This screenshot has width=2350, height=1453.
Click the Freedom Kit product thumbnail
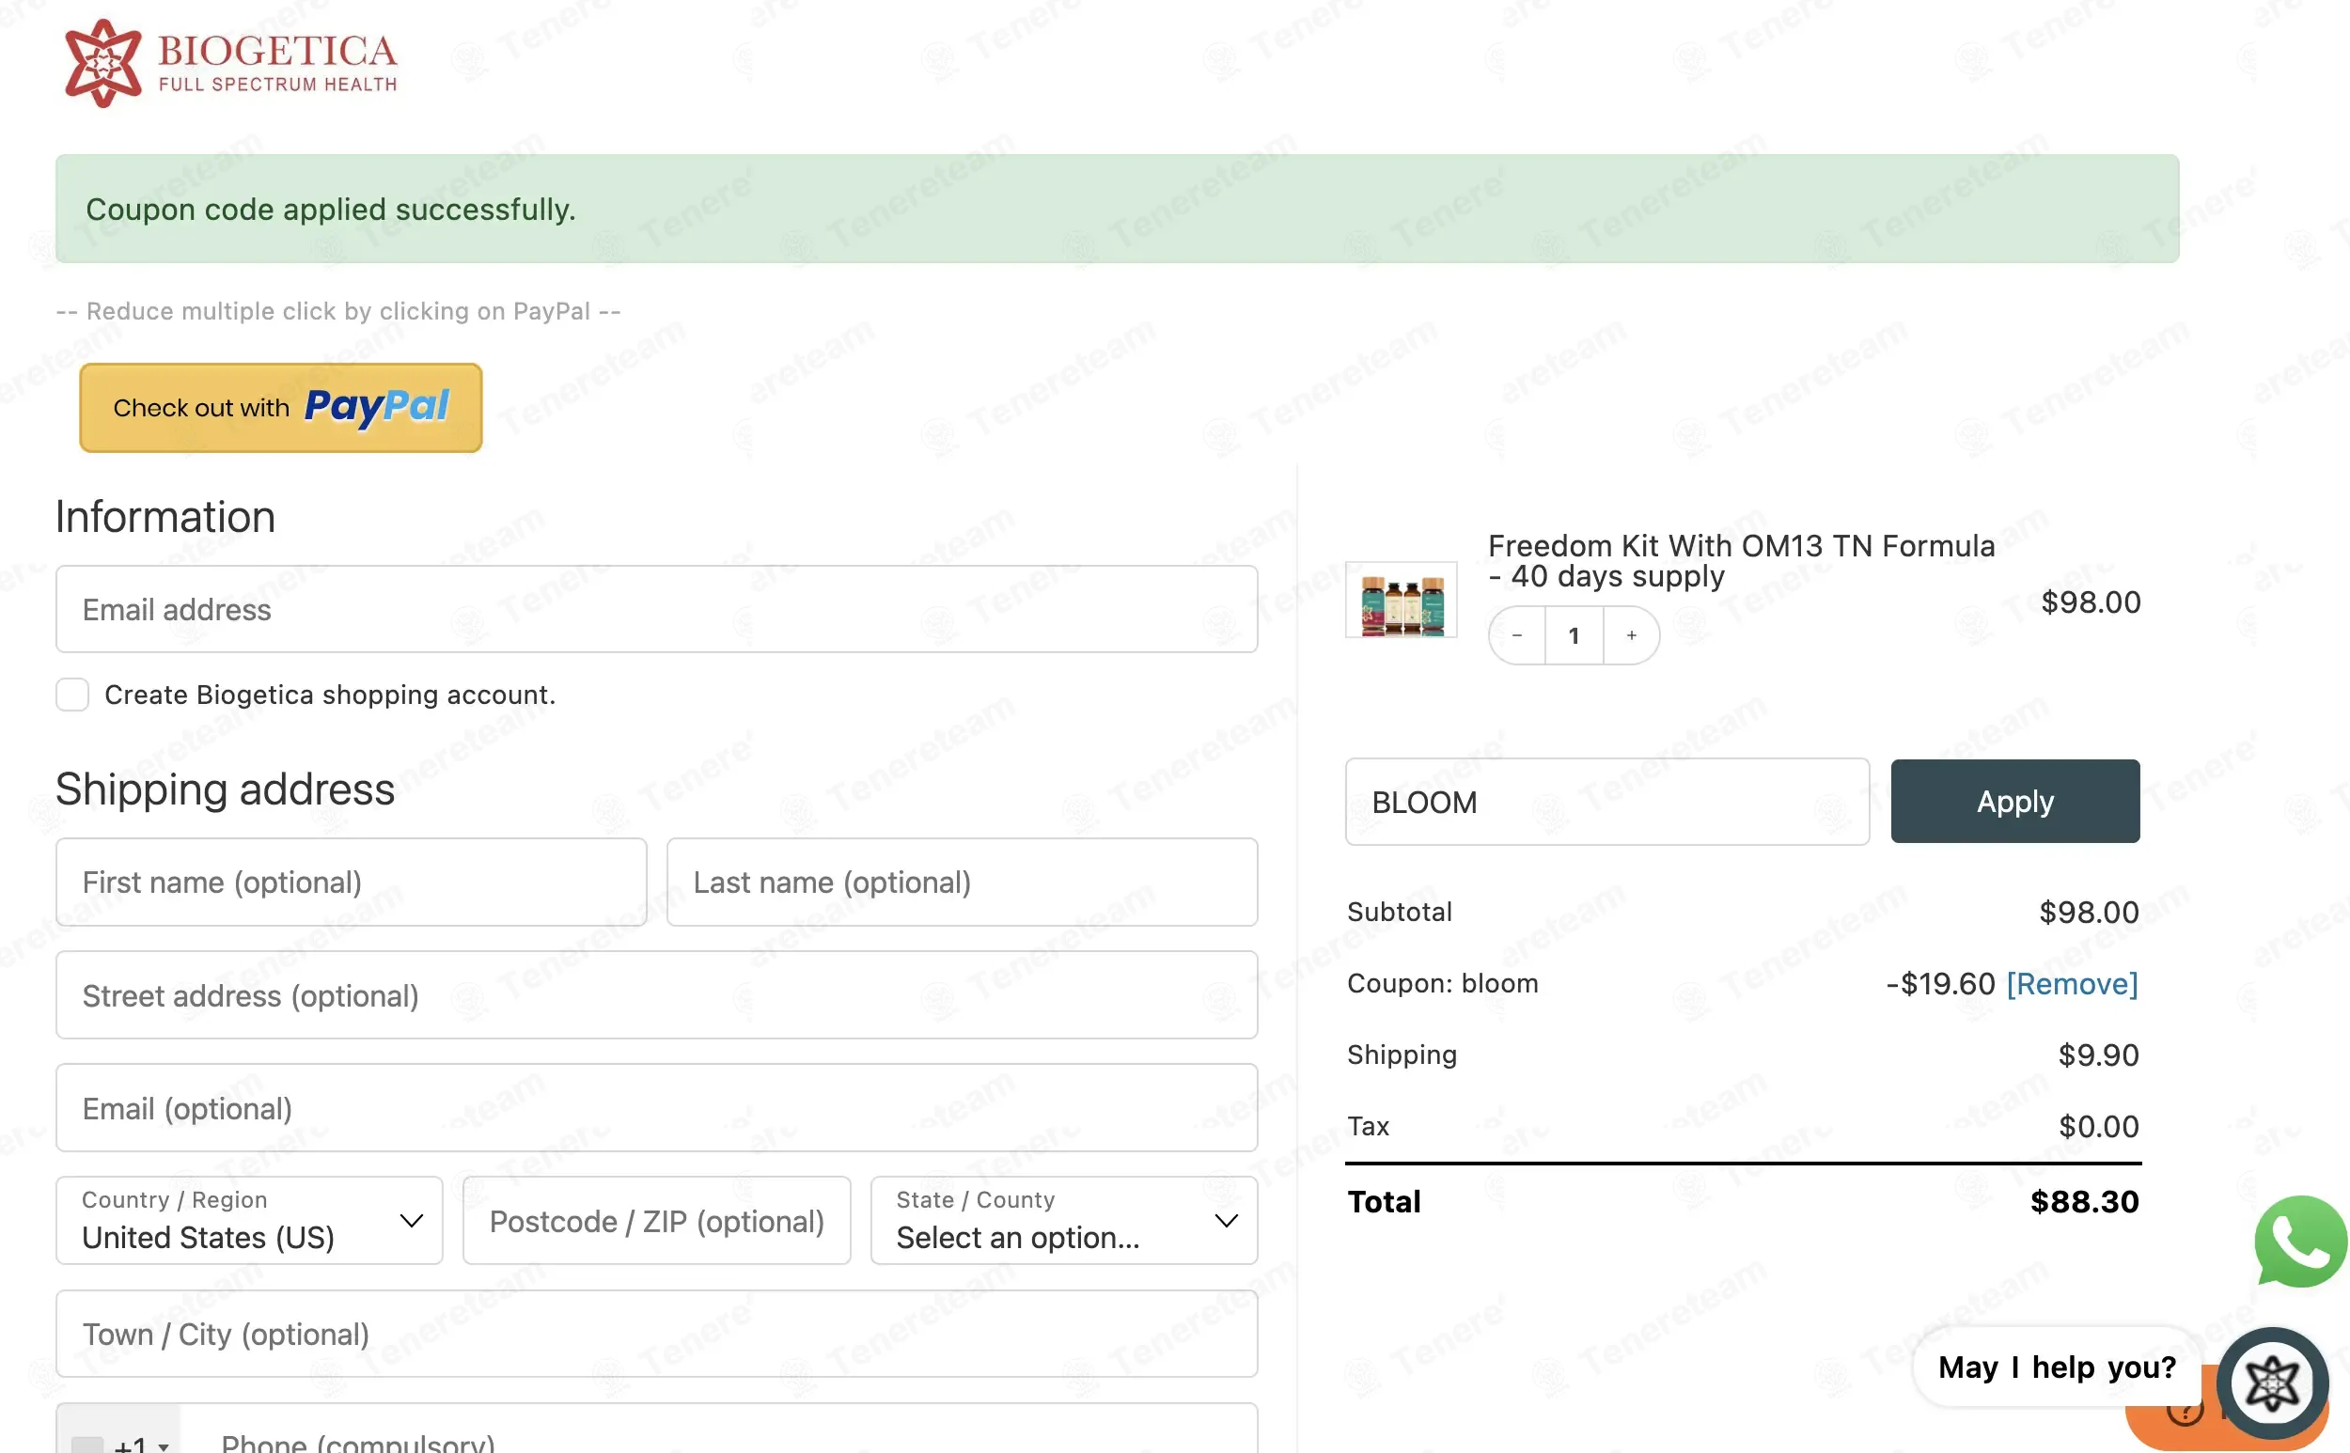[1402, 600]
